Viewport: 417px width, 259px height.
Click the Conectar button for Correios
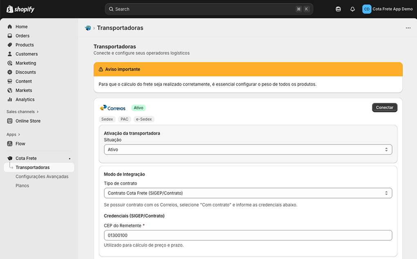click(x=384, y=107)
